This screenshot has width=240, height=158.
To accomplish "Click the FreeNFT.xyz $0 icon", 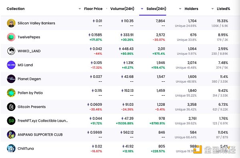I will 11,121.
